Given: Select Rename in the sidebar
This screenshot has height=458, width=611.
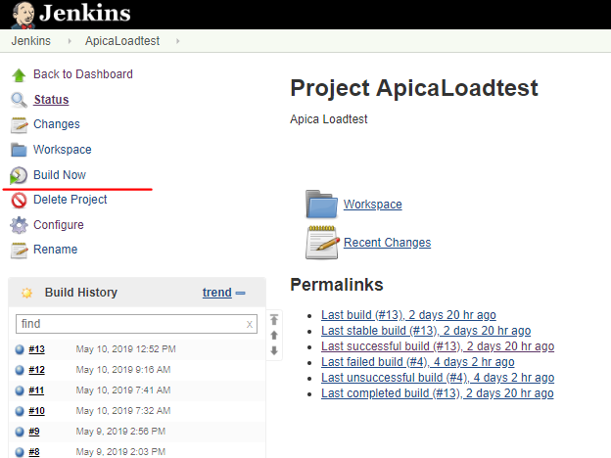Looking at the screenshot, I should click(x=56, y=250).
